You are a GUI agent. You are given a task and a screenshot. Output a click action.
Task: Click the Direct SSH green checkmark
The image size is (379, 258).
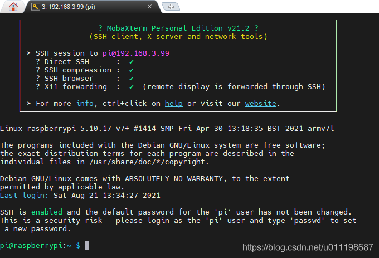point(131,62)
